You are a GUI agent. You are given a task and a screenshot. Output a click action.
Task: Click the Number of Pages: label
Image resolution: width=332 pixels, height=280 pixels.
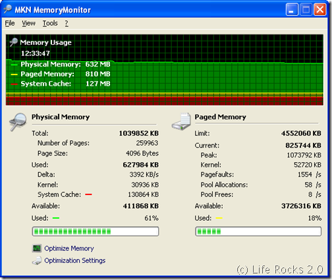64,143
